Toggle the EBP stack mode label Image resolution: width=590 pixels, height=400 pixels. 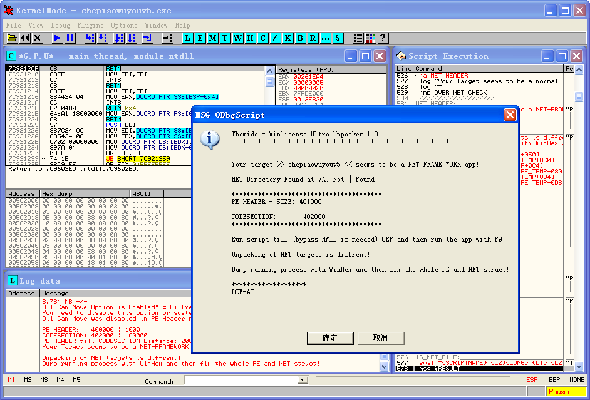tap(554, 380)
